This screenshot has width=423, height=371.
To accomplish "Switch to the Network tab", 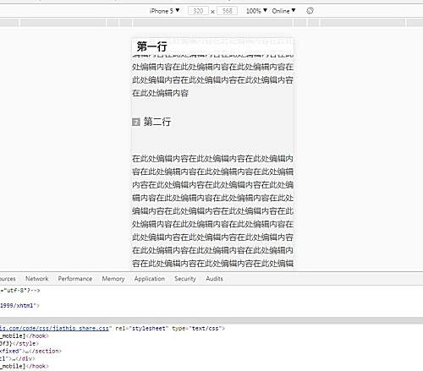I will pos(37,279).
